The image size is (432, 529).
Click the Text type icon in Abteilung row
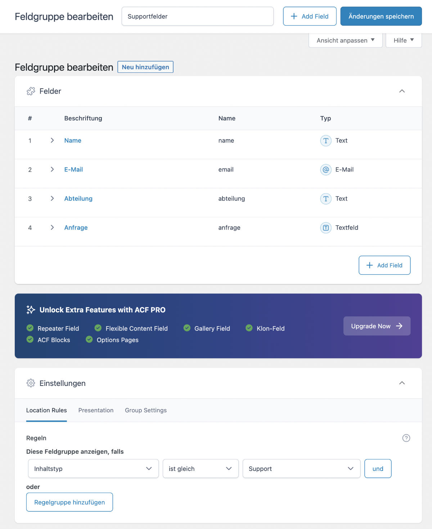pyautogui.click(x=326, y=199)
